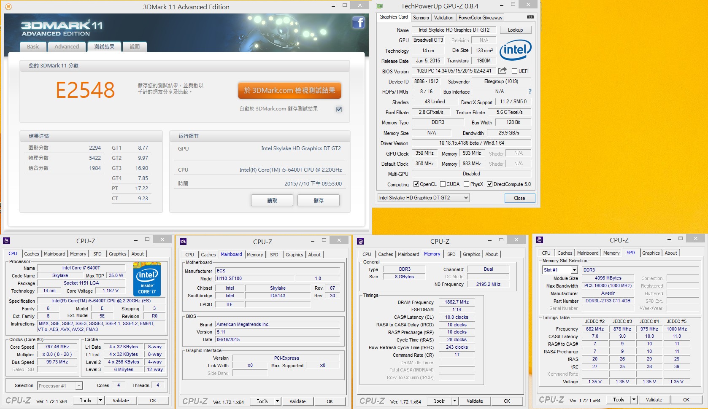Expand Tools dropdown arrow in Mainboard window
The height and width of the screenshot is (409, 708).
[x=278, y=401]
